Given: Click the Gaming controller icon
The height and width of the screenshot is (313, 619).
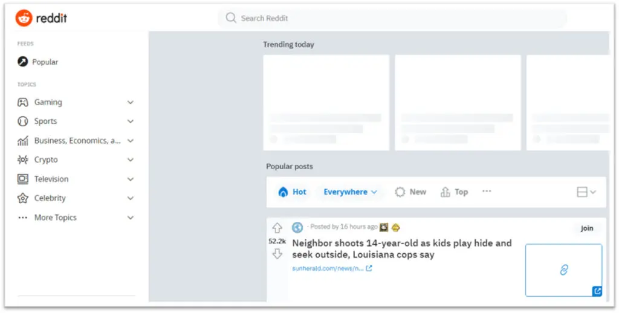Looking at the screenshot, I should point(23,102).
